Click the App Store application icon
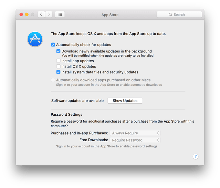This screenshot has width=220, height=188. (x=35, y=39)
